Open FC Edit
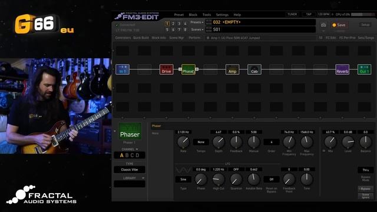 click(330, 38)
